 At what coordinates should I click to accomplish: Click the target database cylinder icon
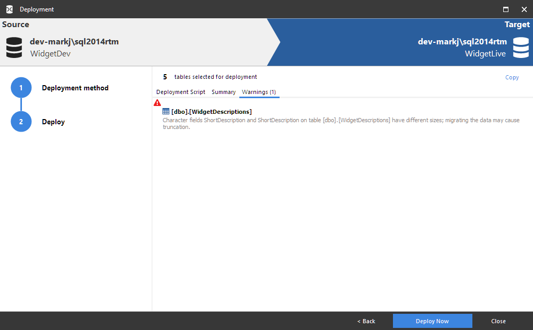520,48
